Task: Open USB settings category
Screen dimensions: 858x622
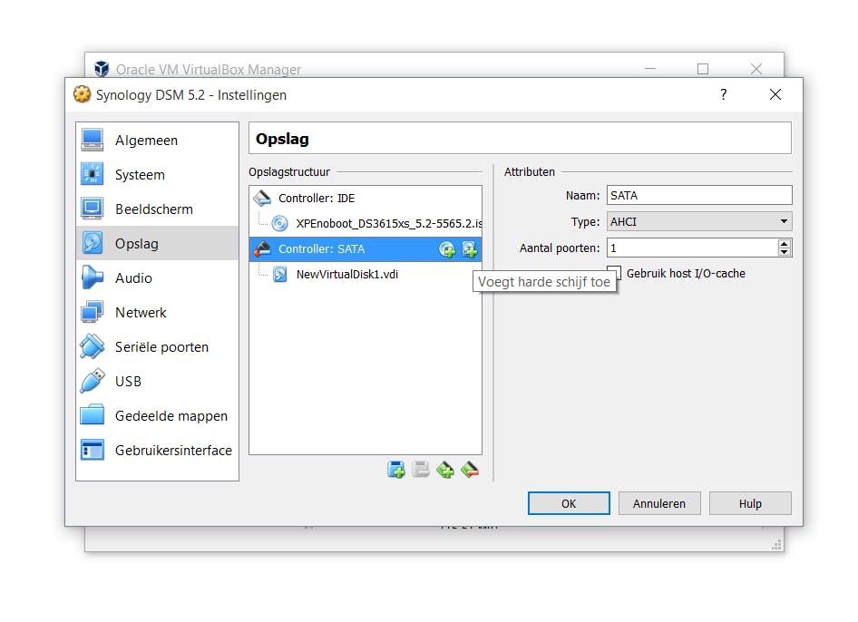Action: point(158,382)
